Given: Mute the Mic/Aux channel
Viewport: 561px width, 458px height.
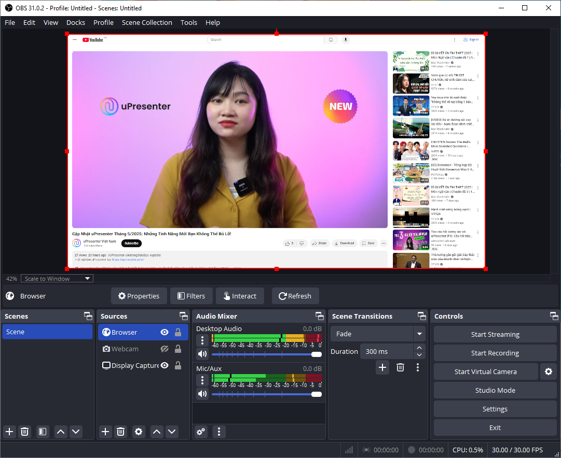Looking at the screenshot, I should pyautogui.click(x=202, y=394).
